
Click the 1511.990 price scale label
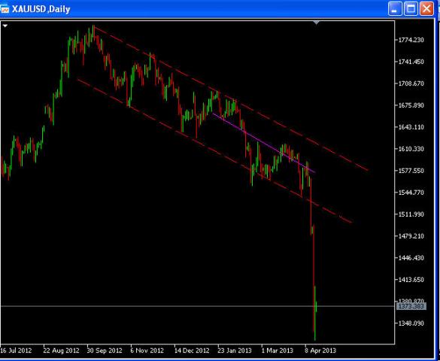coord(411,214)
